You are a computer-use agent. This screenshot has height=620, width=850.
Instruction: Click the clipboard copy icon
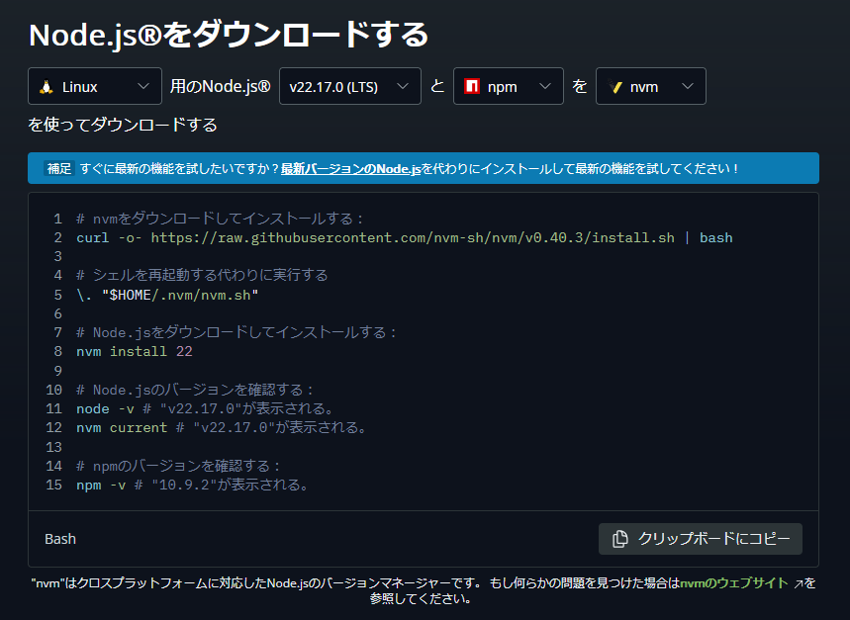coord(621,538)
